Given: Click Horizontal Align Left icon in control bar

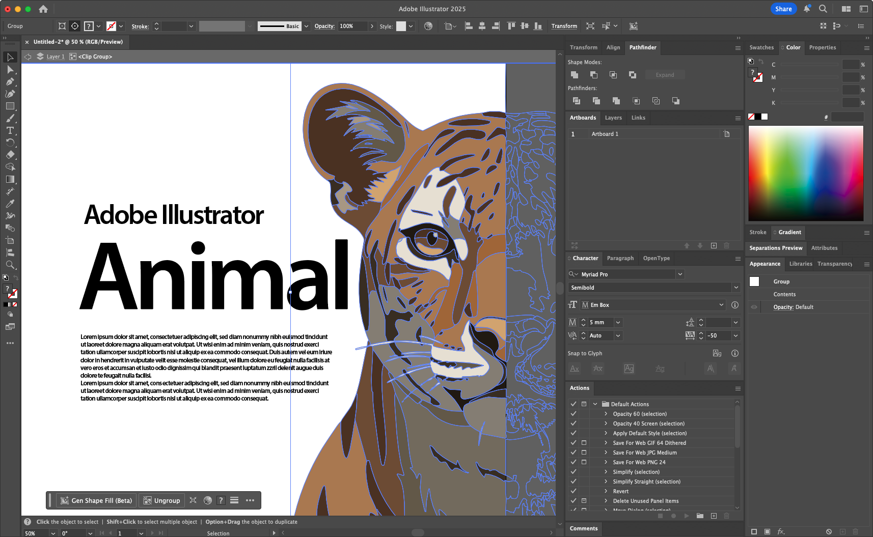Looking at the screenshot, I should coord(469,26).
